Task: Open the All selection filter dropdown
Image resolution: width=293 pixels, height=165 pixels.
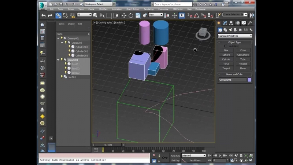Action: [84, 15]
